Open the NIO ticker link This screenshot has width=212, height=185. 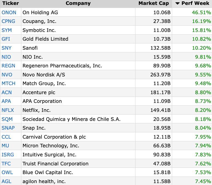6,57
